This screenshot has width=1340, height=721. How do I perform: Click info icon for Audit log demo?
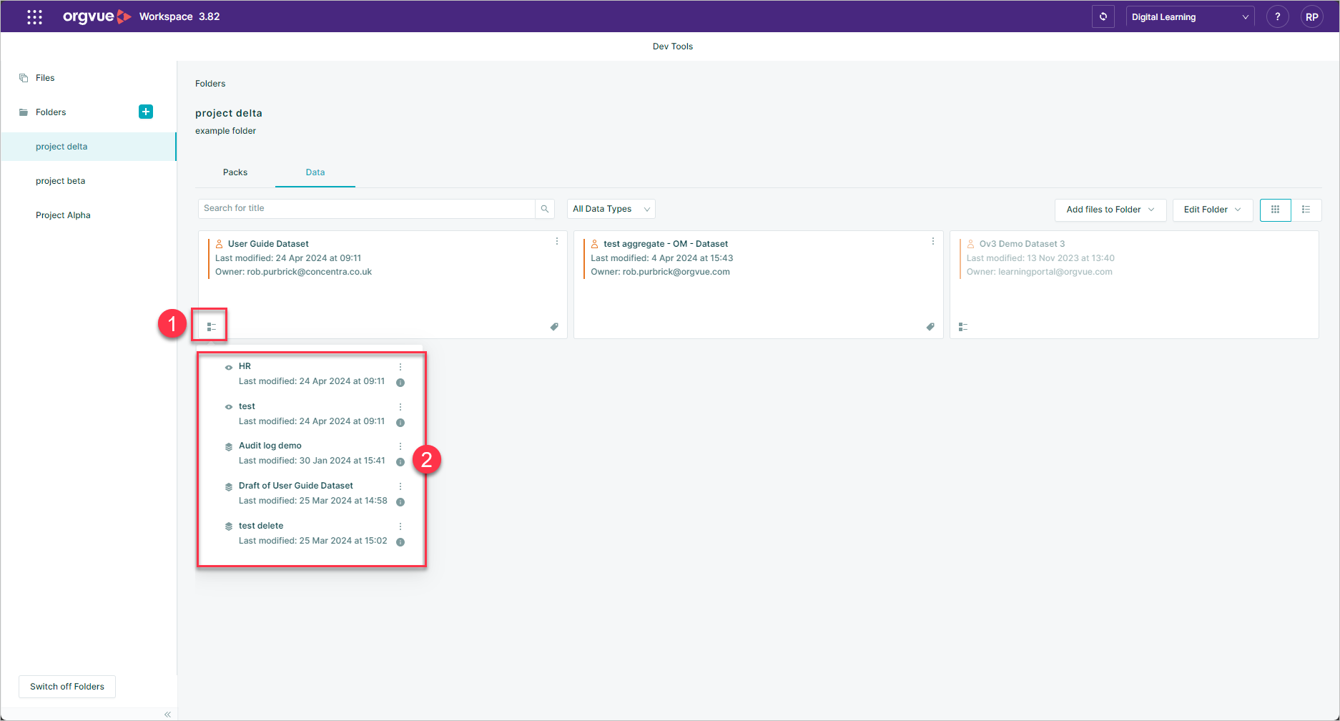click(400, 462)
